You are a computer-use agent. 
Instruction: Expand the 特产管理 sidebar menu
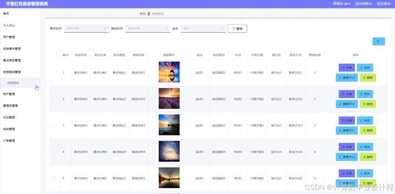(x=20, y=94)
